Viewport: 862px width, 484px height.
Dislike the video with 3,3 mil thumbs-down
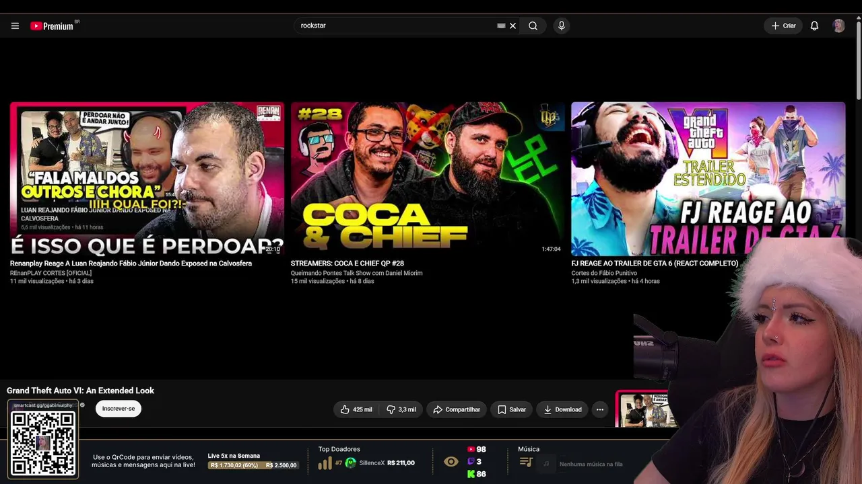401,409
